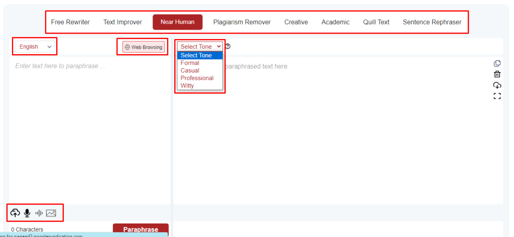The height and width of the screenshot is (237, 514).
Task: Delete output using the trash icon
Action: pos(497,74)
